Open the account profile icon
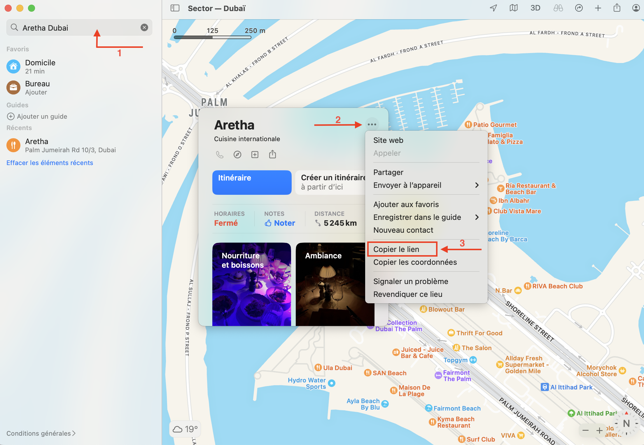The width and height of the screenshot is (644, 445). coord(636,8)
